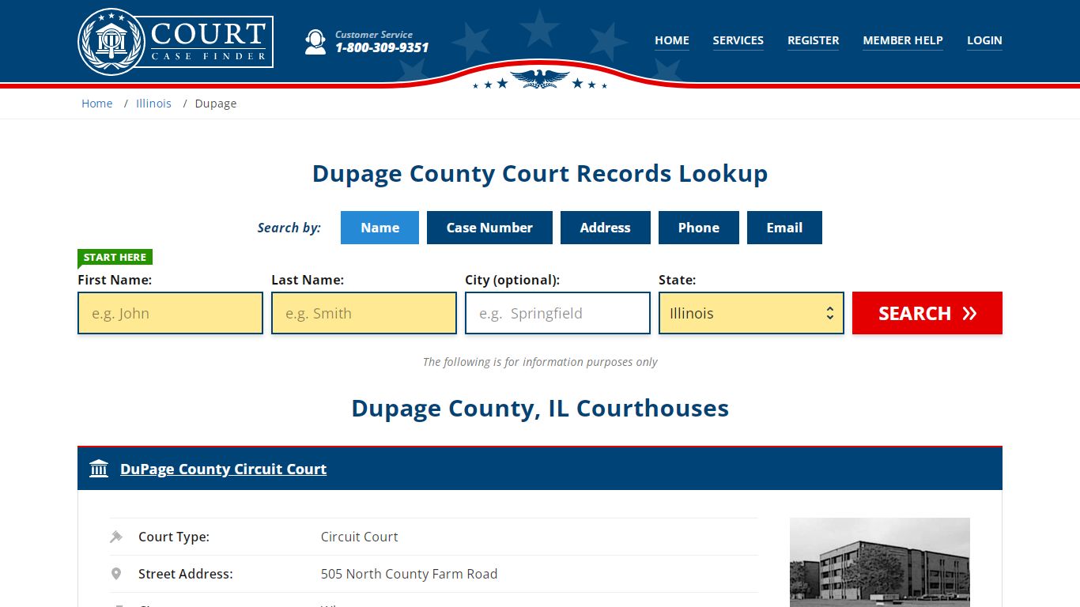Switch to the Address search tab

click(606, 228)
